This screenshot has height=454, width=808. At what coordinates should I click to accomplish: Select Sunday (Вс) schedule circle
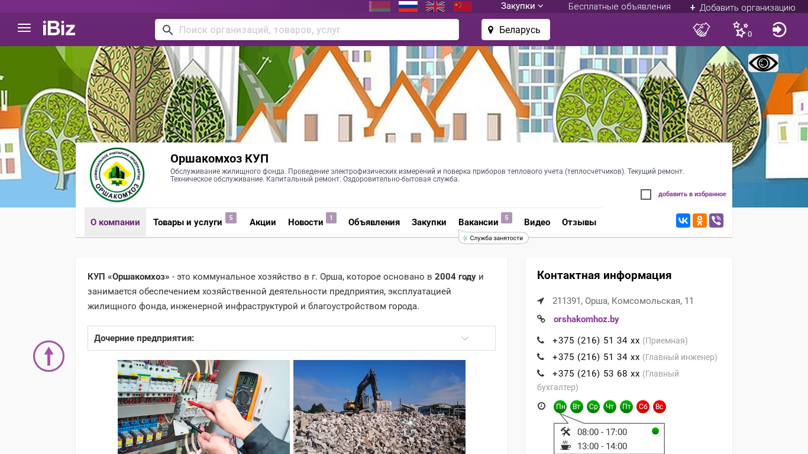[660, 407]
